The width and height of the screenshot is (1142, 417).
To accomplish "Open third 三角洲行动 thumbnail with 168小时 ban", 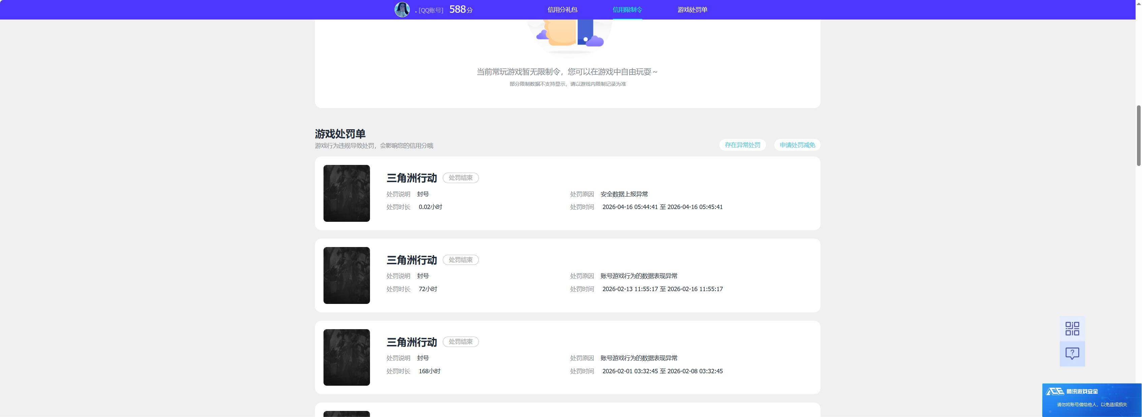I will (x=347, y=357).
